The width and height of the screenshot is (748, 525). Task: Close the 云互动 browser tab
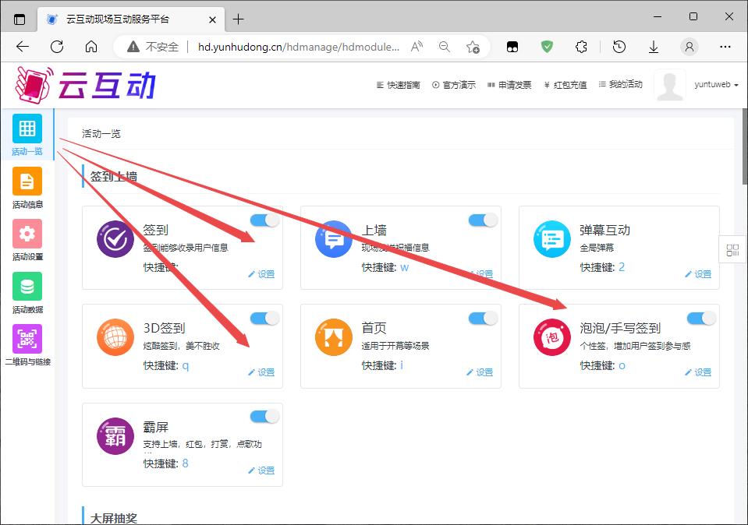pyautogui.click(x=212, y=19)
